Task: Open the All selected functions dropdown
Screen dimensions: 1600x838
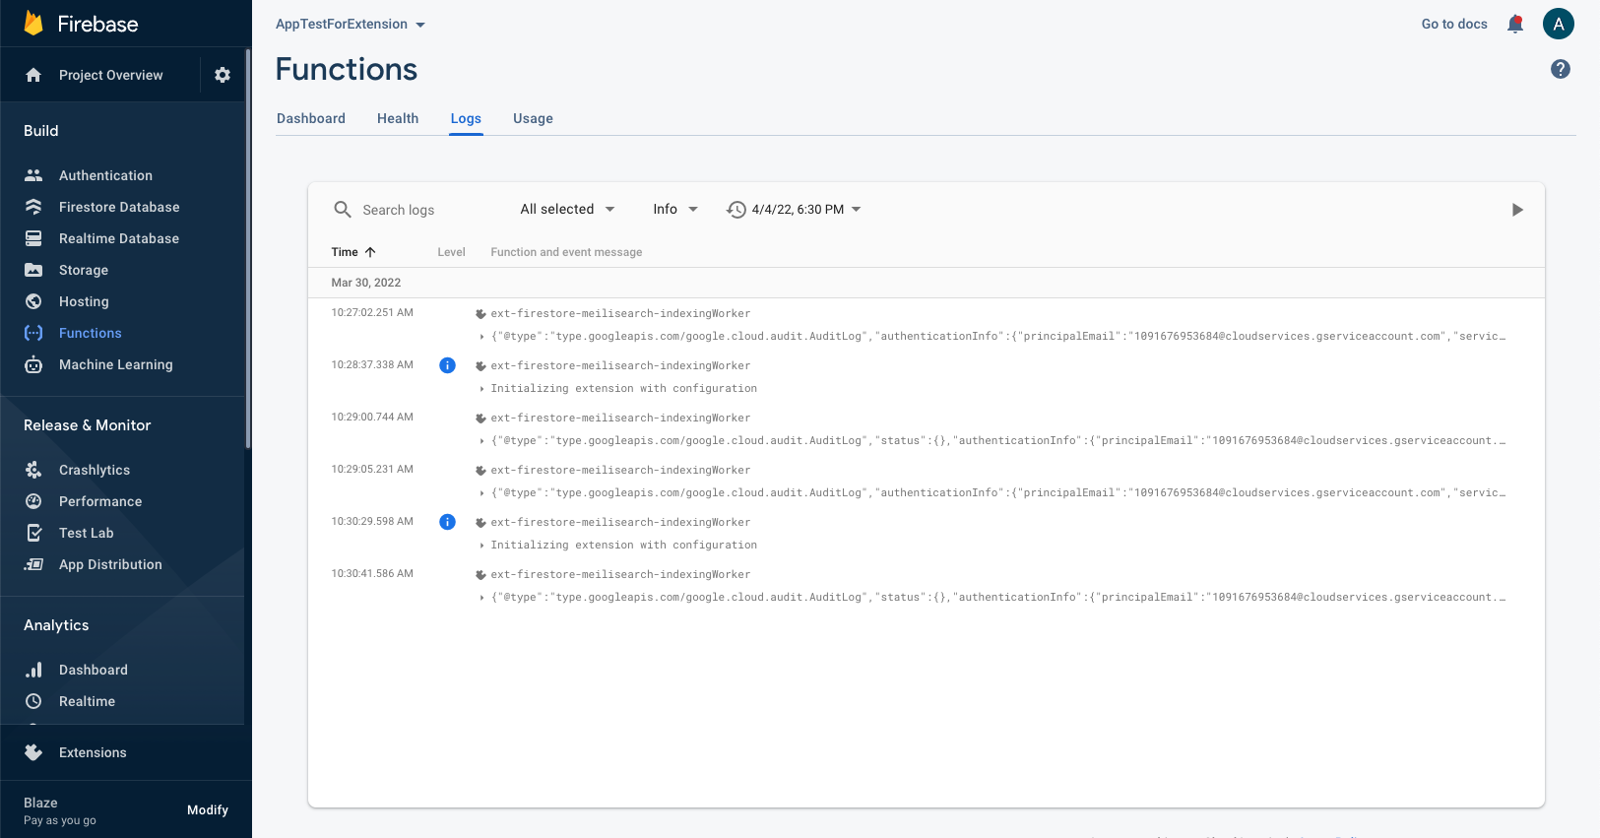Action: tap(567, 209)
